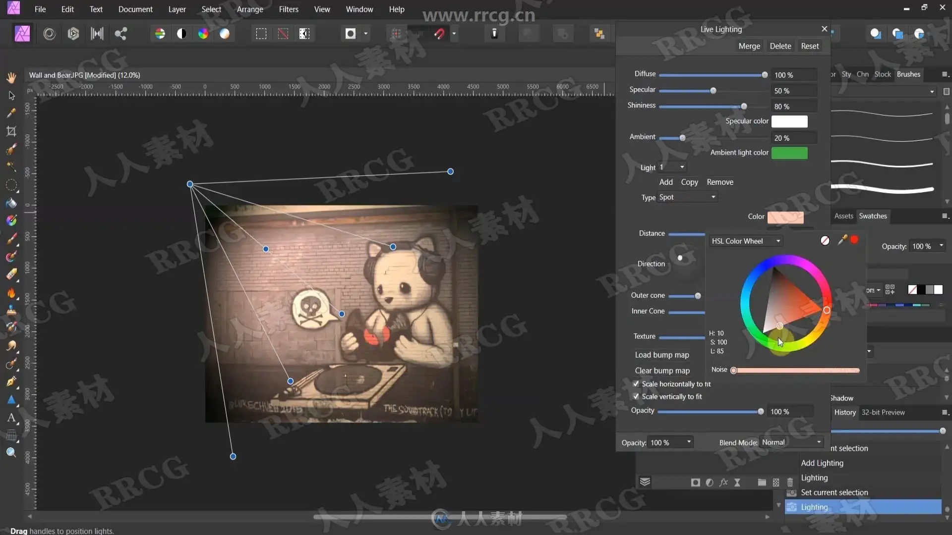Click Load bump map

[662, 355]
